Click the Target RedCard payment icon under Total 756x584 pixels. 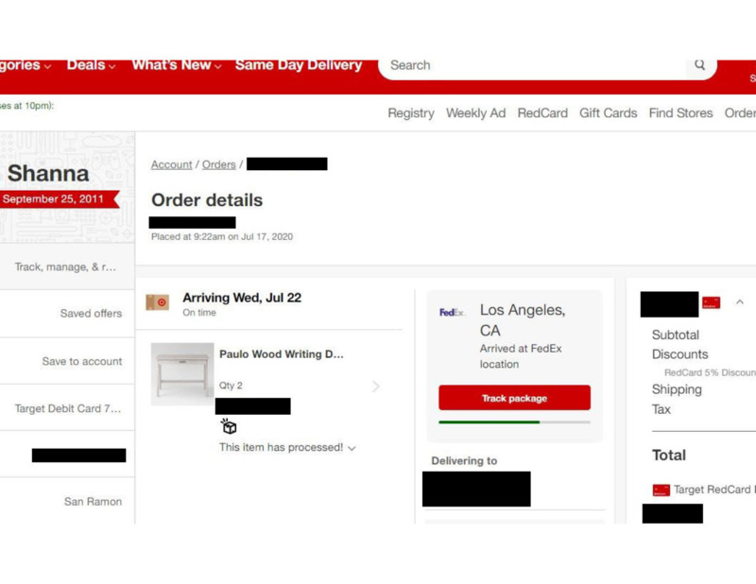coord(661,490)
